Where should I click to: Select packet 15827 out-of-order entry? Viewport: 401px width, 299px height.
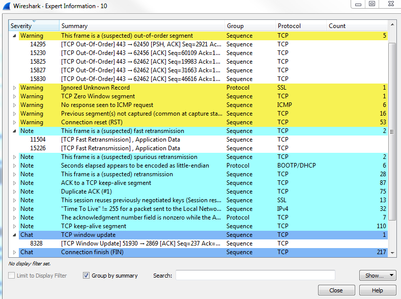[198, 70]
